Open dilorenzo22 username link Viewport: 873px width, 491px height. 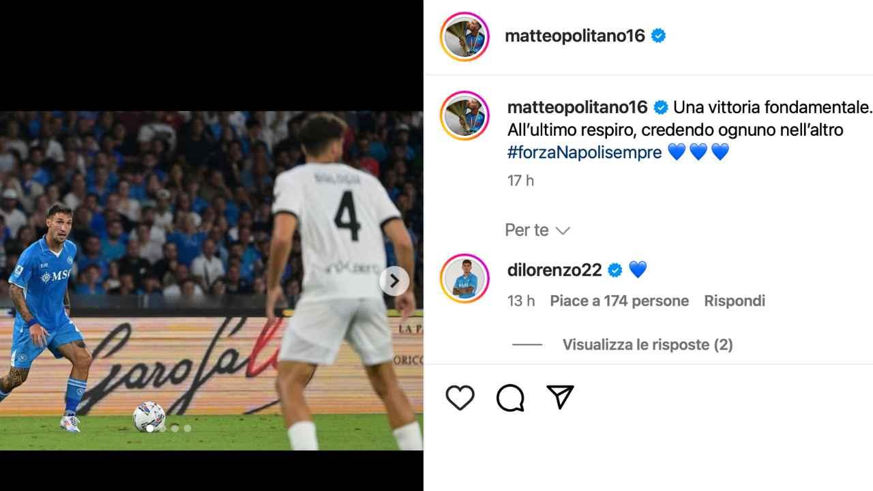click(554, 270)
